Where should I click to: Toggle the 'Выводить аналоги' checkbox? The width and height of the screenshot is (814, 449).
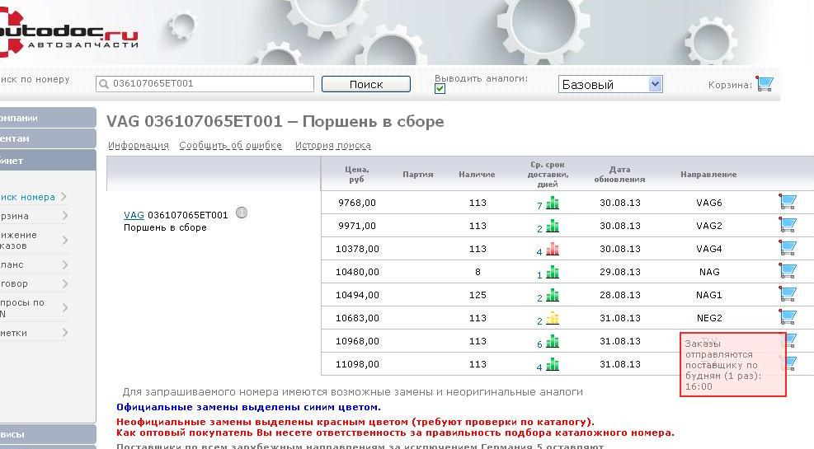coord(440,89)
